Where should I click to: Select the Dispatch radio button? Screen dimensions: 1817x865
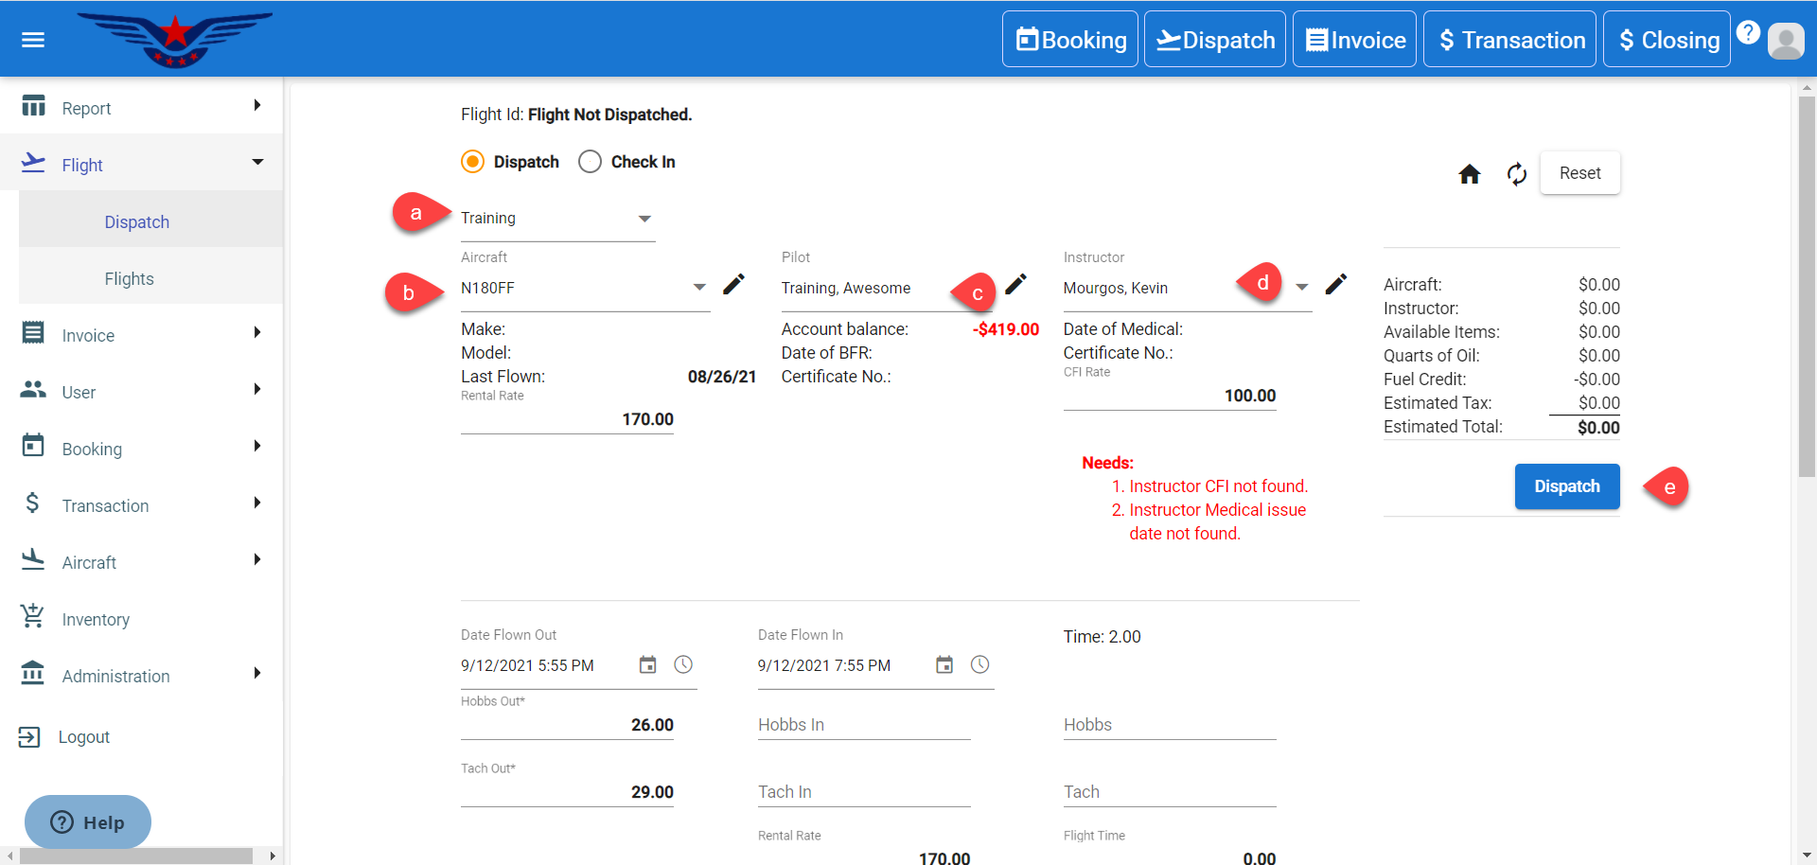[473, 162]
